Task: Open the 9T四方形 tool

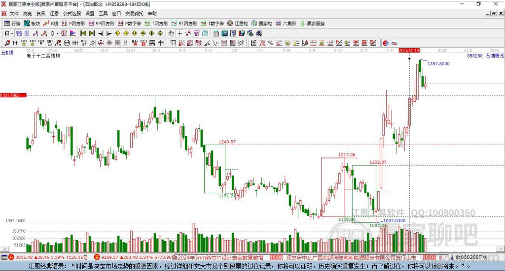Action: point(184,24)
